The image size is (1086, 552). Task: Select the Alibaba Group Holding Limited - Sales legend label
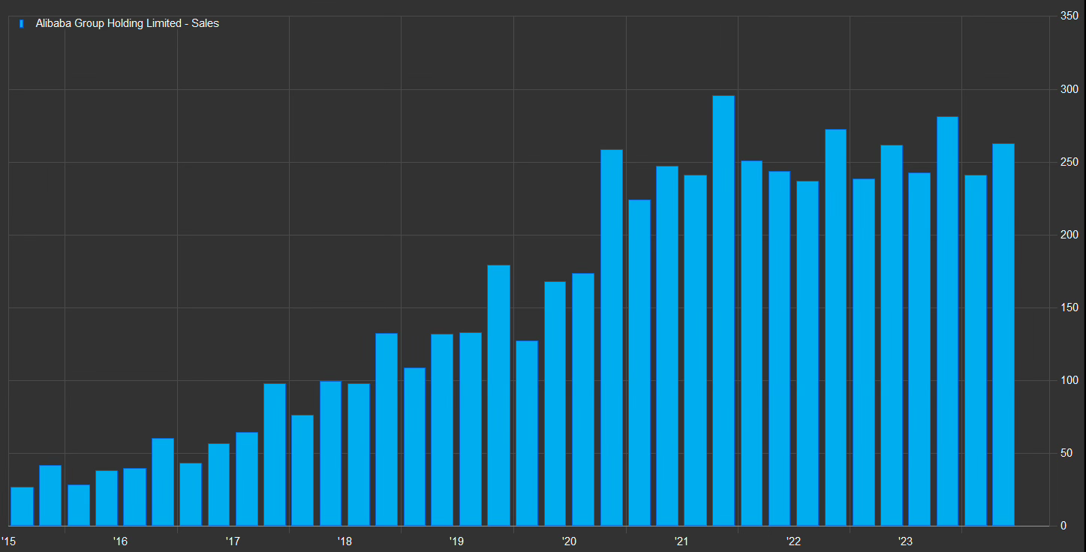point(128,24)
